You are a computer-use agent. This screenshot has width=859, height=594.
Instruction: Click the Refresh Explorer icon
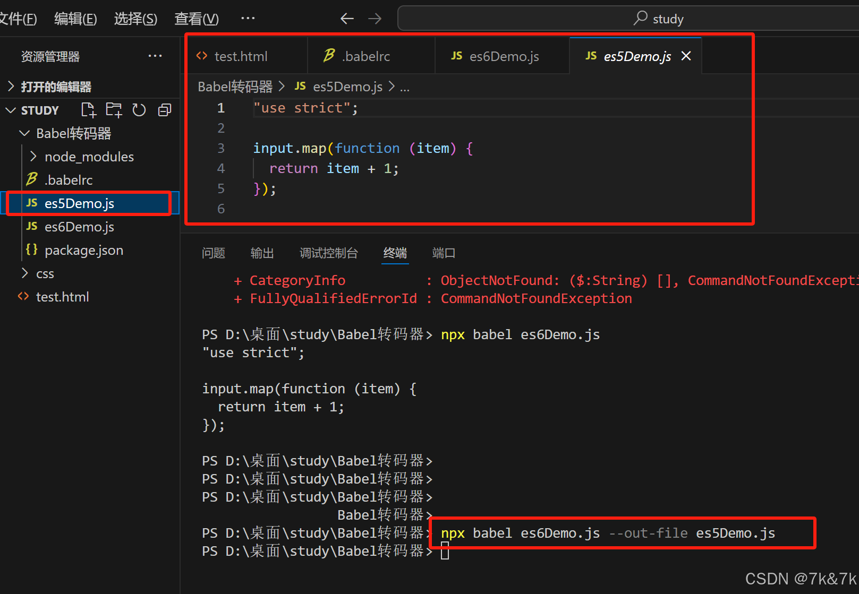pyautogui.click(x=139, y=110)
